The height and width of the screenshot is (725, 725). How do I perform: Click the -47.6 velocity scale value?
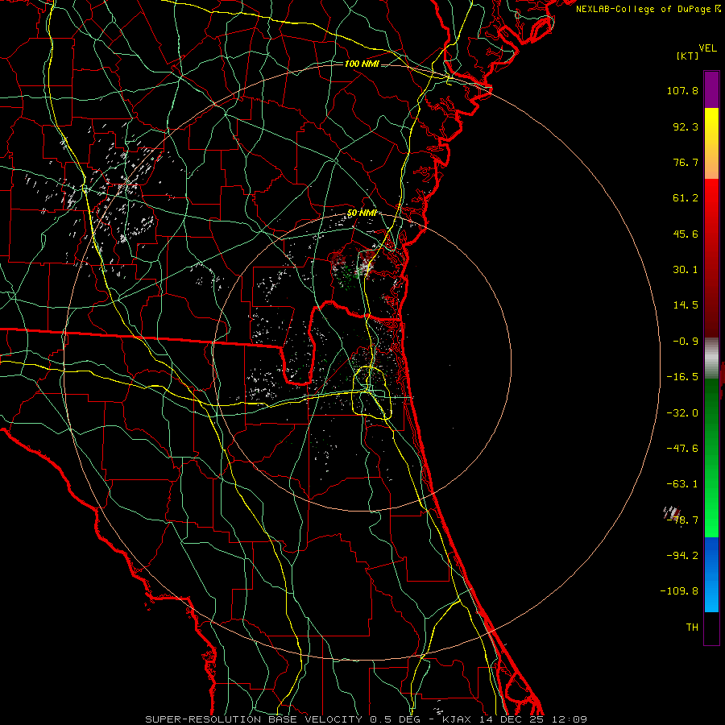682,449
